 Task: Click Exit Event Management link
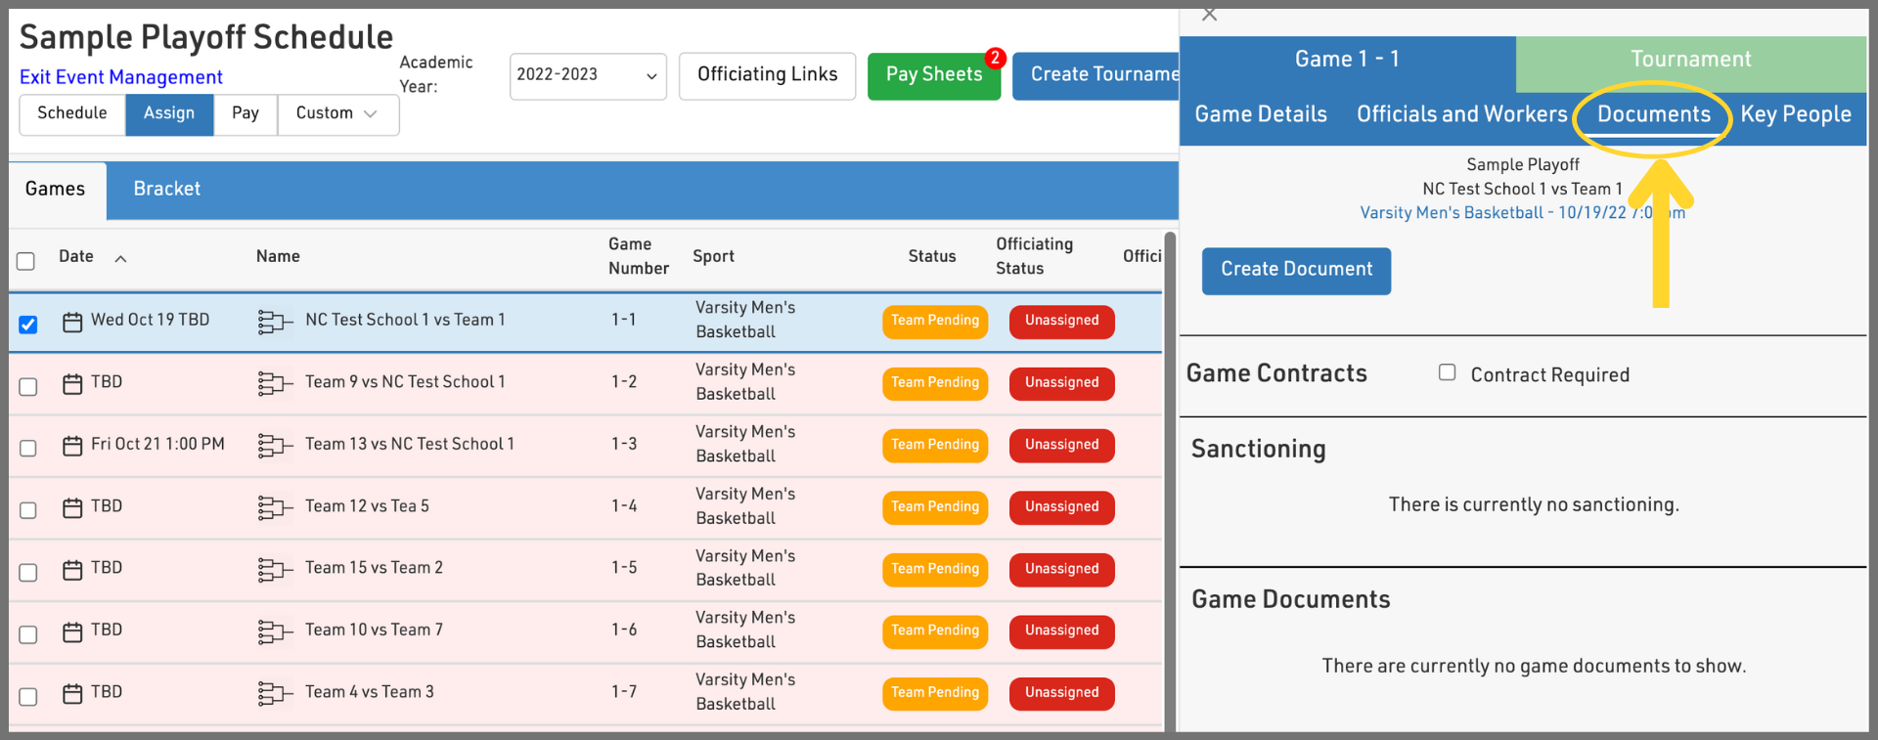[121, 77]
